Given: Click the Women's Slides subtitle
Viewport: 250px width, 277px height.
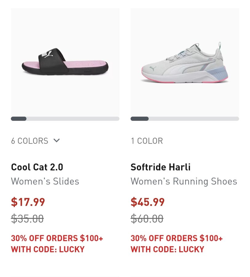Looking at the screenshot, I should point(45,181).
